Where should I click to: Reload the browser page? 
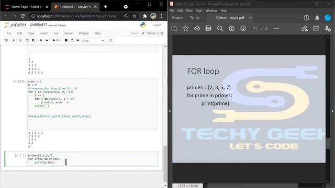click(x=23, y=16)
